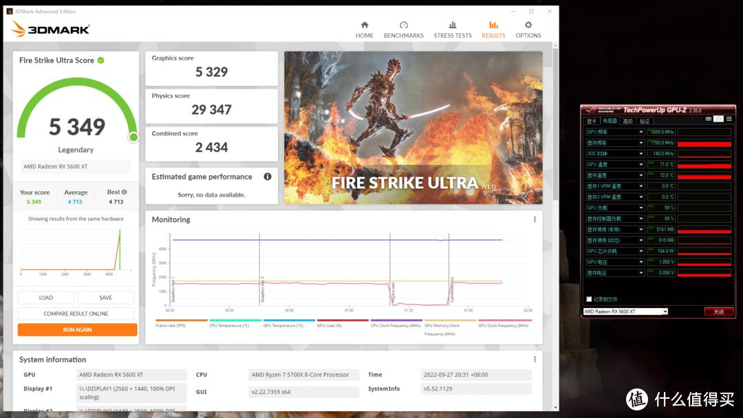
Task: Open the Home page icon
Action: coord(365,25)
